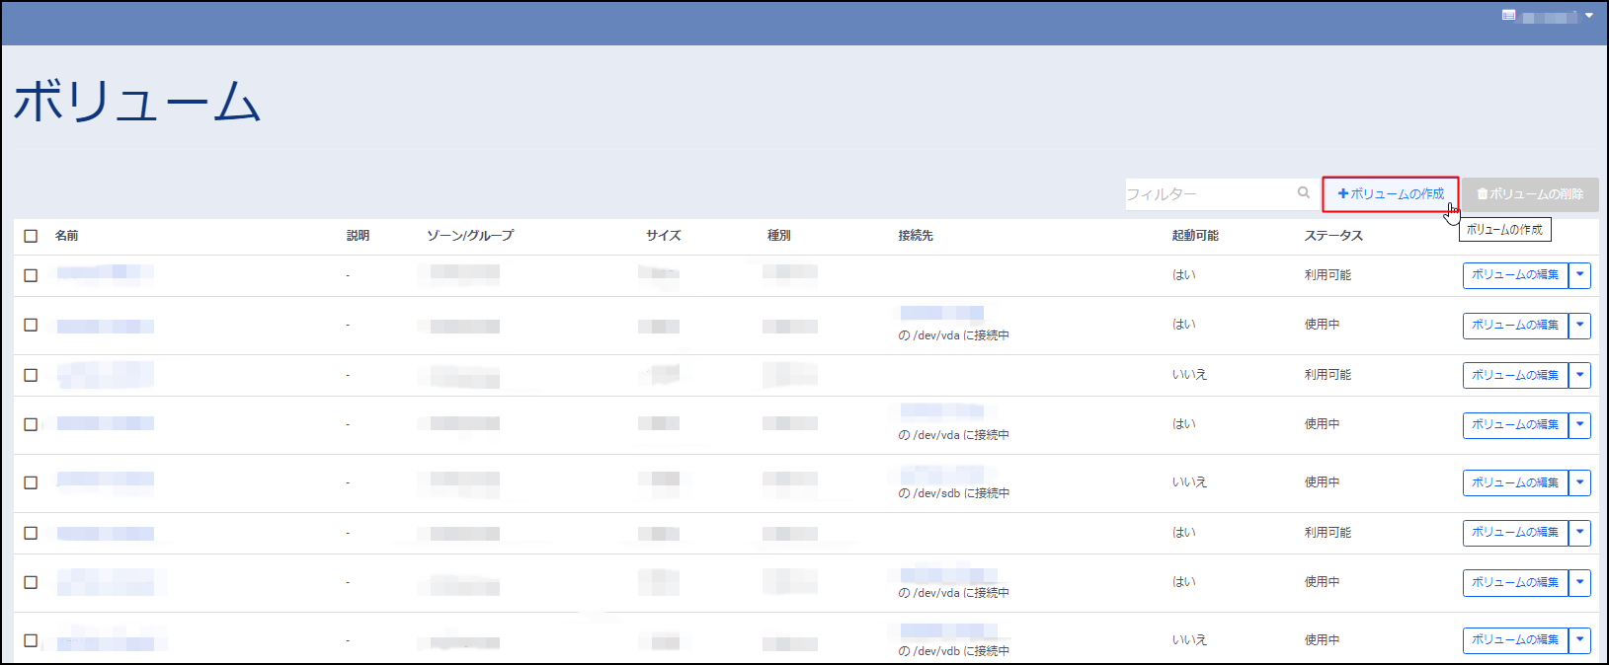Open the volume name link in the first row
1609x665 pixels.
click(105, 272)
